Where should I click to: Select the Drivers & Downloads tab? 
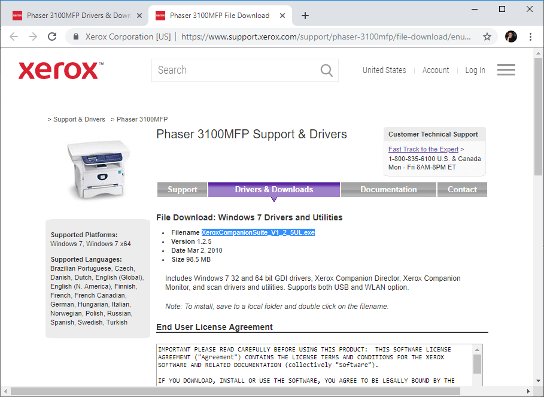pos(273,189)
